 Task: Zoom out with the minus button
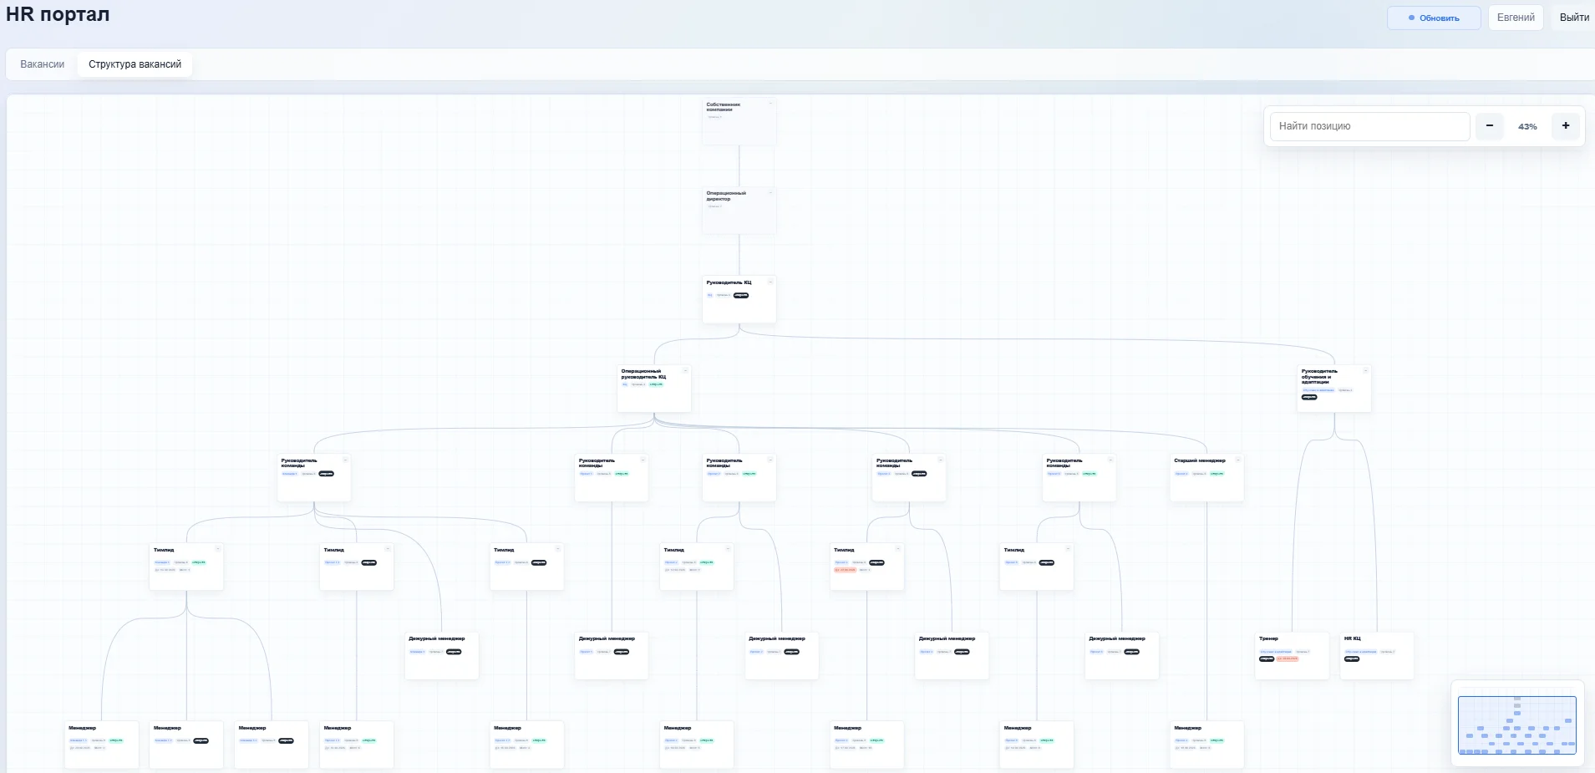[x=1489, y=126]
